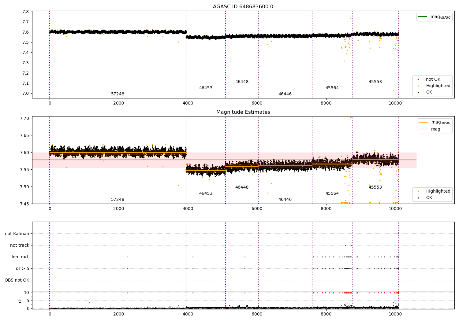Click the dr axis tick label 10

(x=27, y=293)
